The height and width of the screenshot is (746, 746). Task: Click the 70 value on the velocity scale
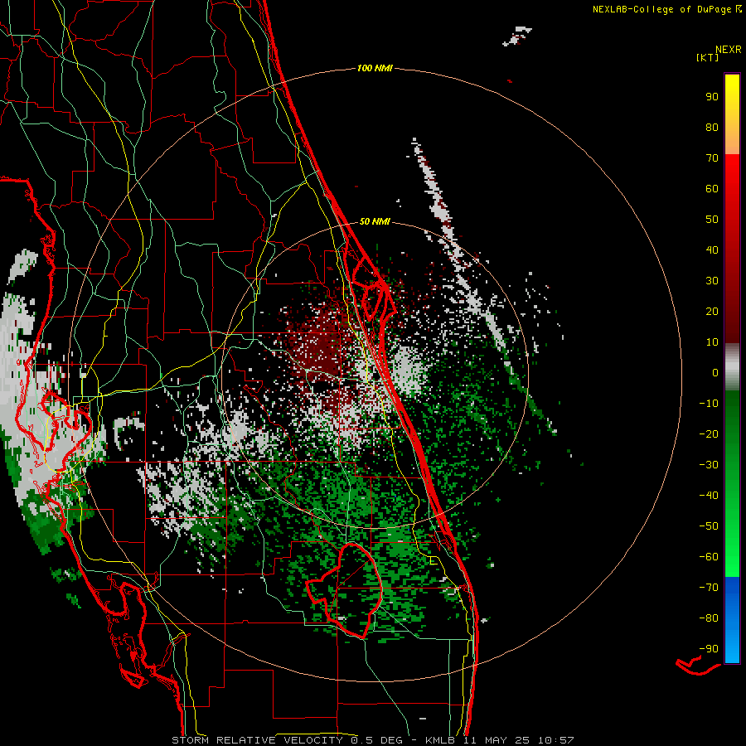(712, 158)
